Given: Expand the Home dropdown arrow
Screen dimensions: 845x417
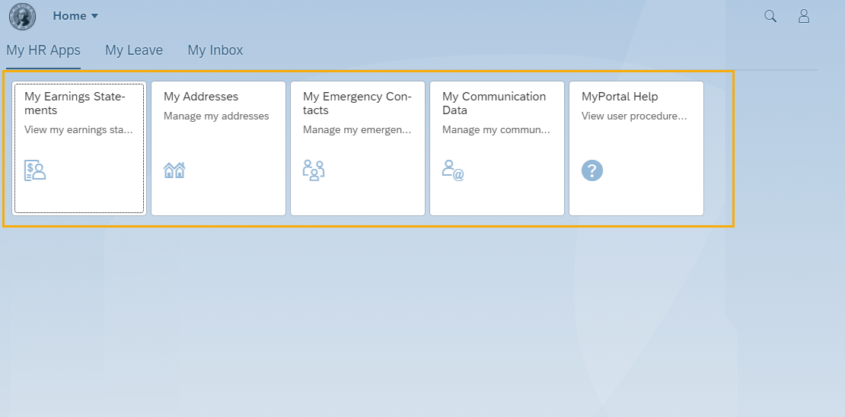Looking at the screenshot, I should pos(94,16).
